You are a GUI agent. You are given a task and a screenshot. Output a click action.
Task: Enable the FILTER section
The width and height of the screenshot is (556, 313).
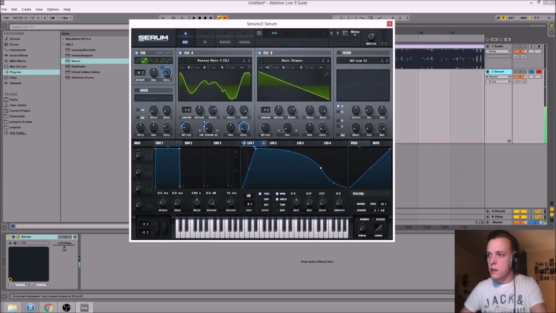click(339, 53)
